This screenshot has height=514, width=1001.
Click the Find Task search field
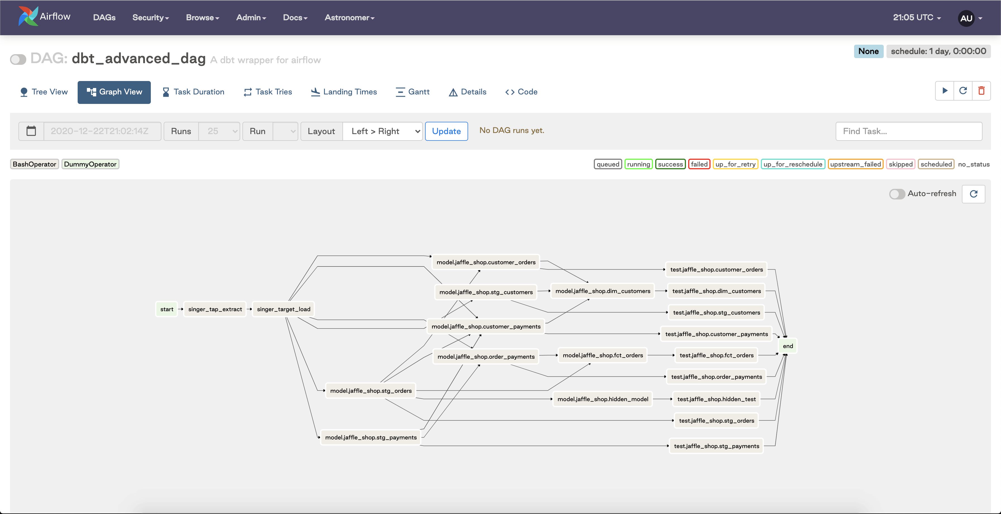[909, 131]
